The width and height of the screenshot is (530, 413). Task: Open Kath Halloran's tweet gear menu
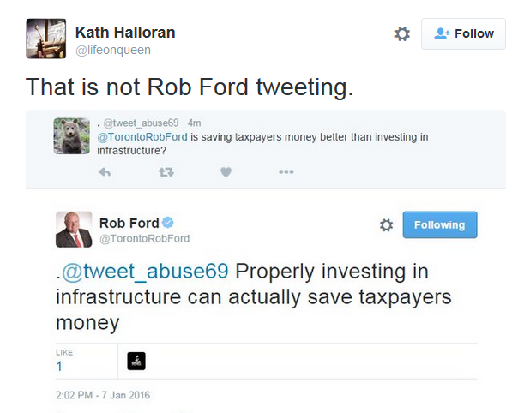[x=401, y=33]
